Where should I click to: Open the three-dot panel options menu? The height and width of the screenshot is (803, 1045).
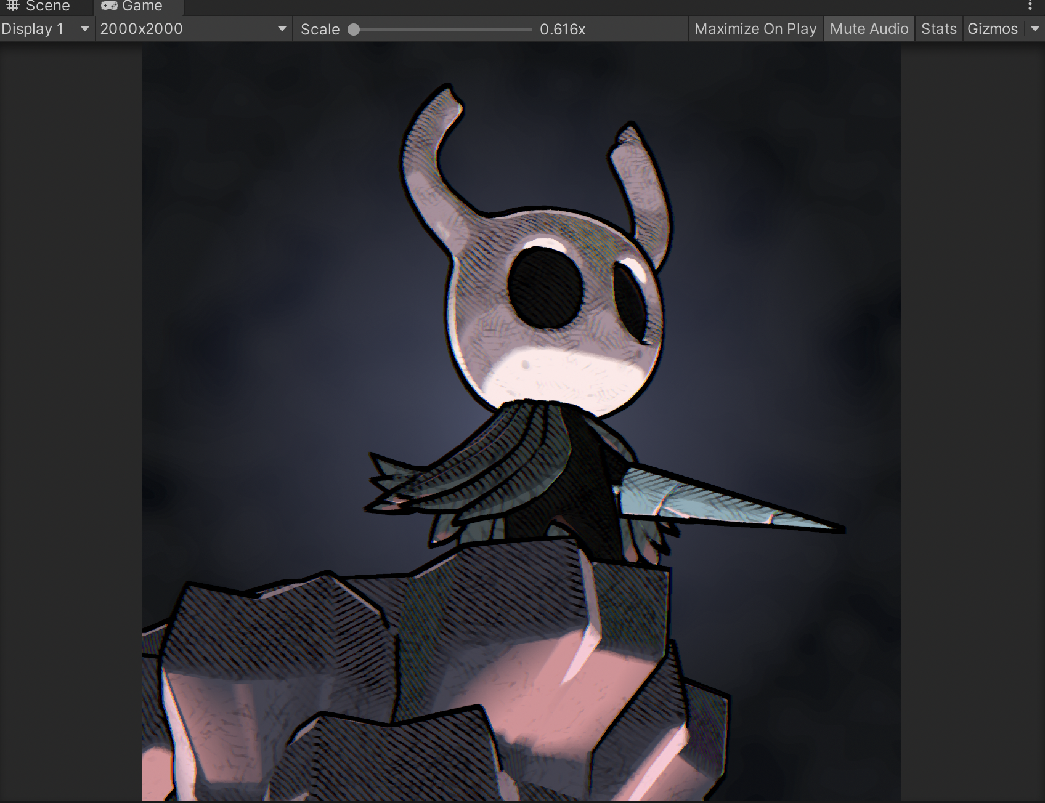click(1030, 6)
